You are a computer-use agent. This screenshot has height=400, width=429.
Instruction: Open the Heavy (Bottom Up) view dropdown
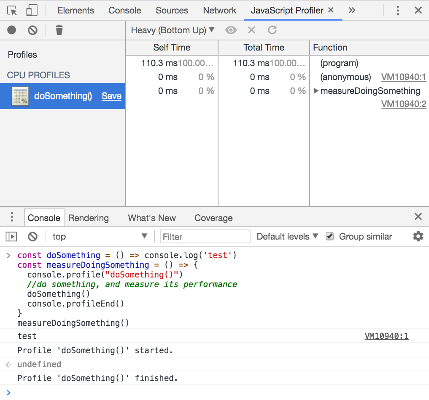173,30
